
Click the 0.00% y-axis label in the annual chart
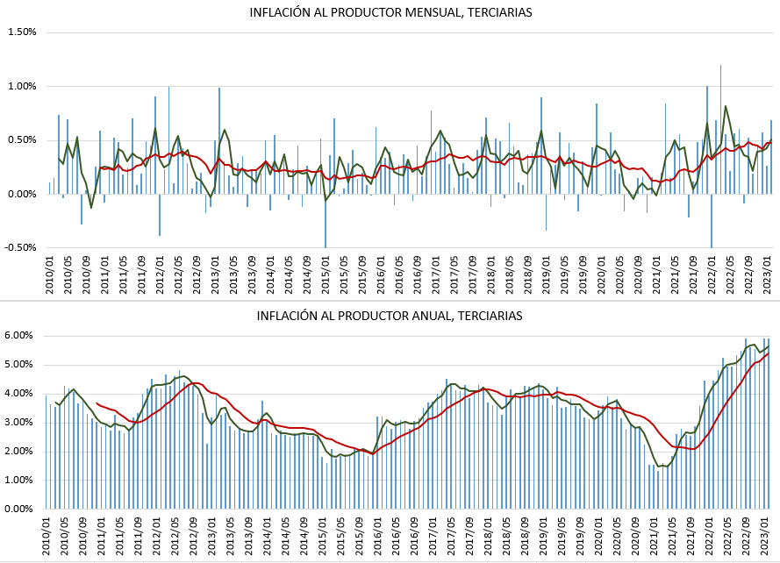point(19,509)
